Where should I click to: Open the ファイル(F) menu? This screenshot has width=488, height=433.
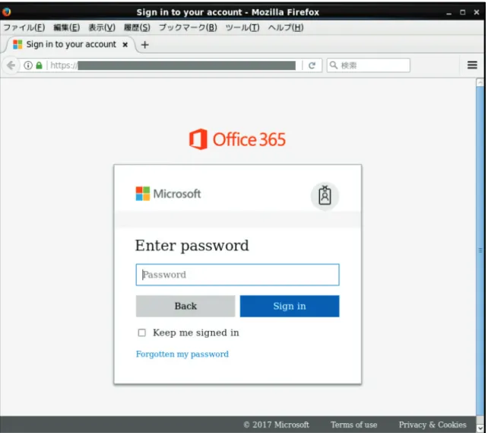click(24, 27)
